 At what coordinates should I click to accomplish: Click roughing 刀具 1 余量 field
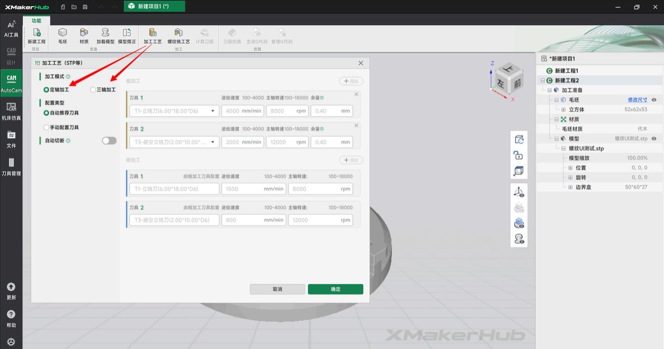[332, 111]
